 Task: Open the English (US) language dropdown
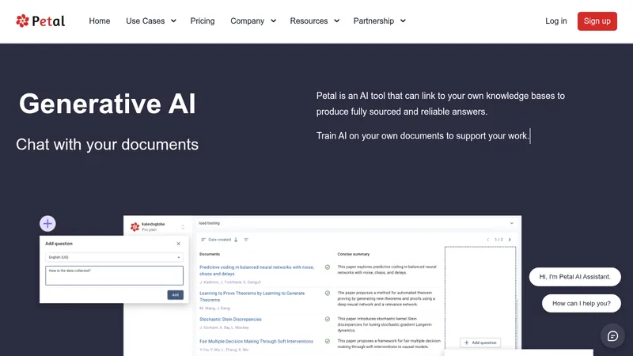pos(114,257)
